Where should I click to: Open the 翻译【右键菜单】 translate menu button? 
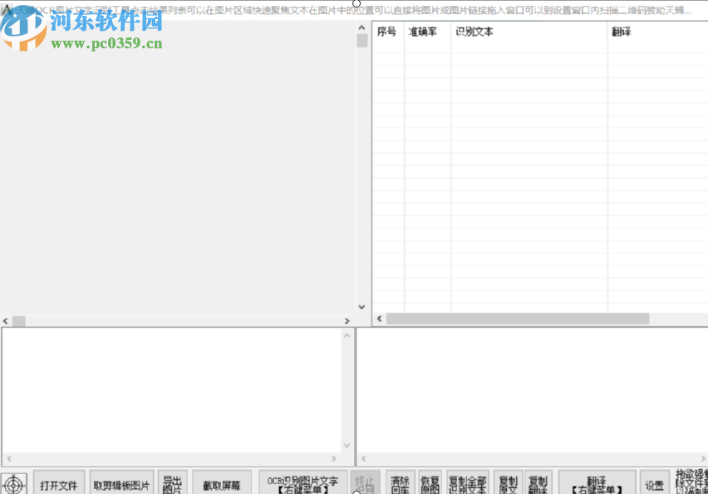[x=596, y=482]
